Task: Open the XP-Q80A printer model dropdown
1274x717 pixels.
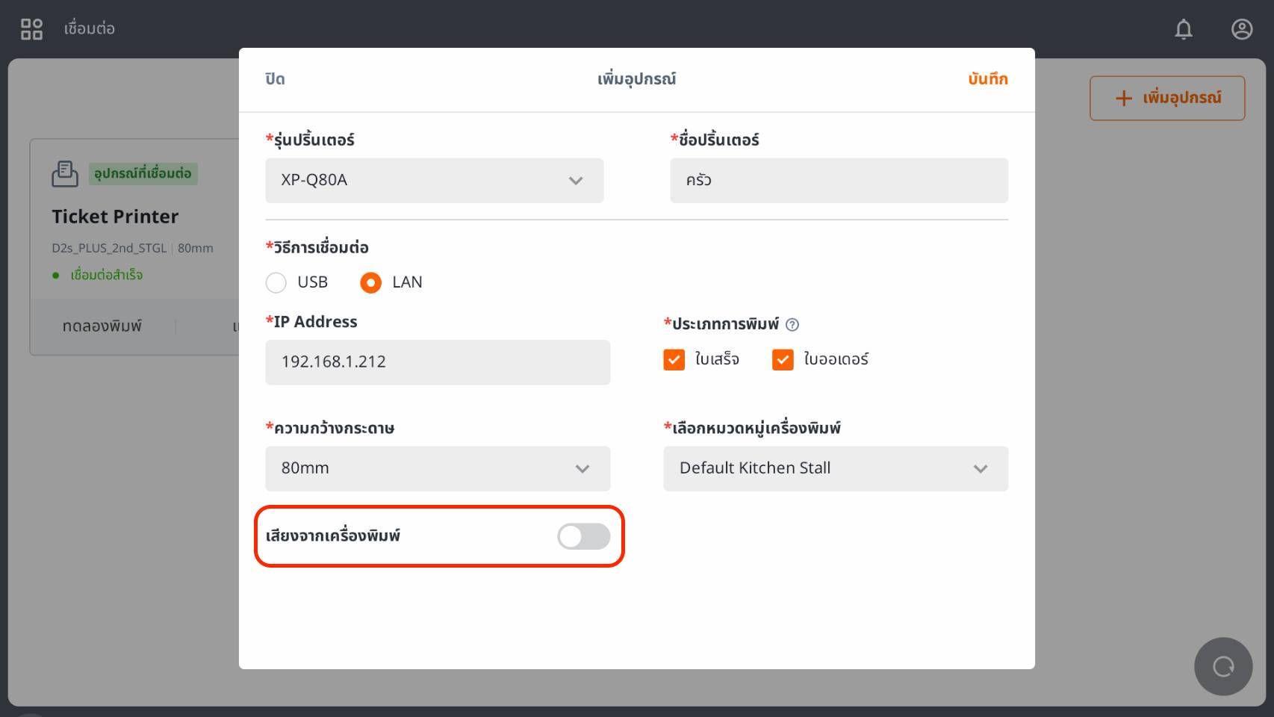Action: 434,180
